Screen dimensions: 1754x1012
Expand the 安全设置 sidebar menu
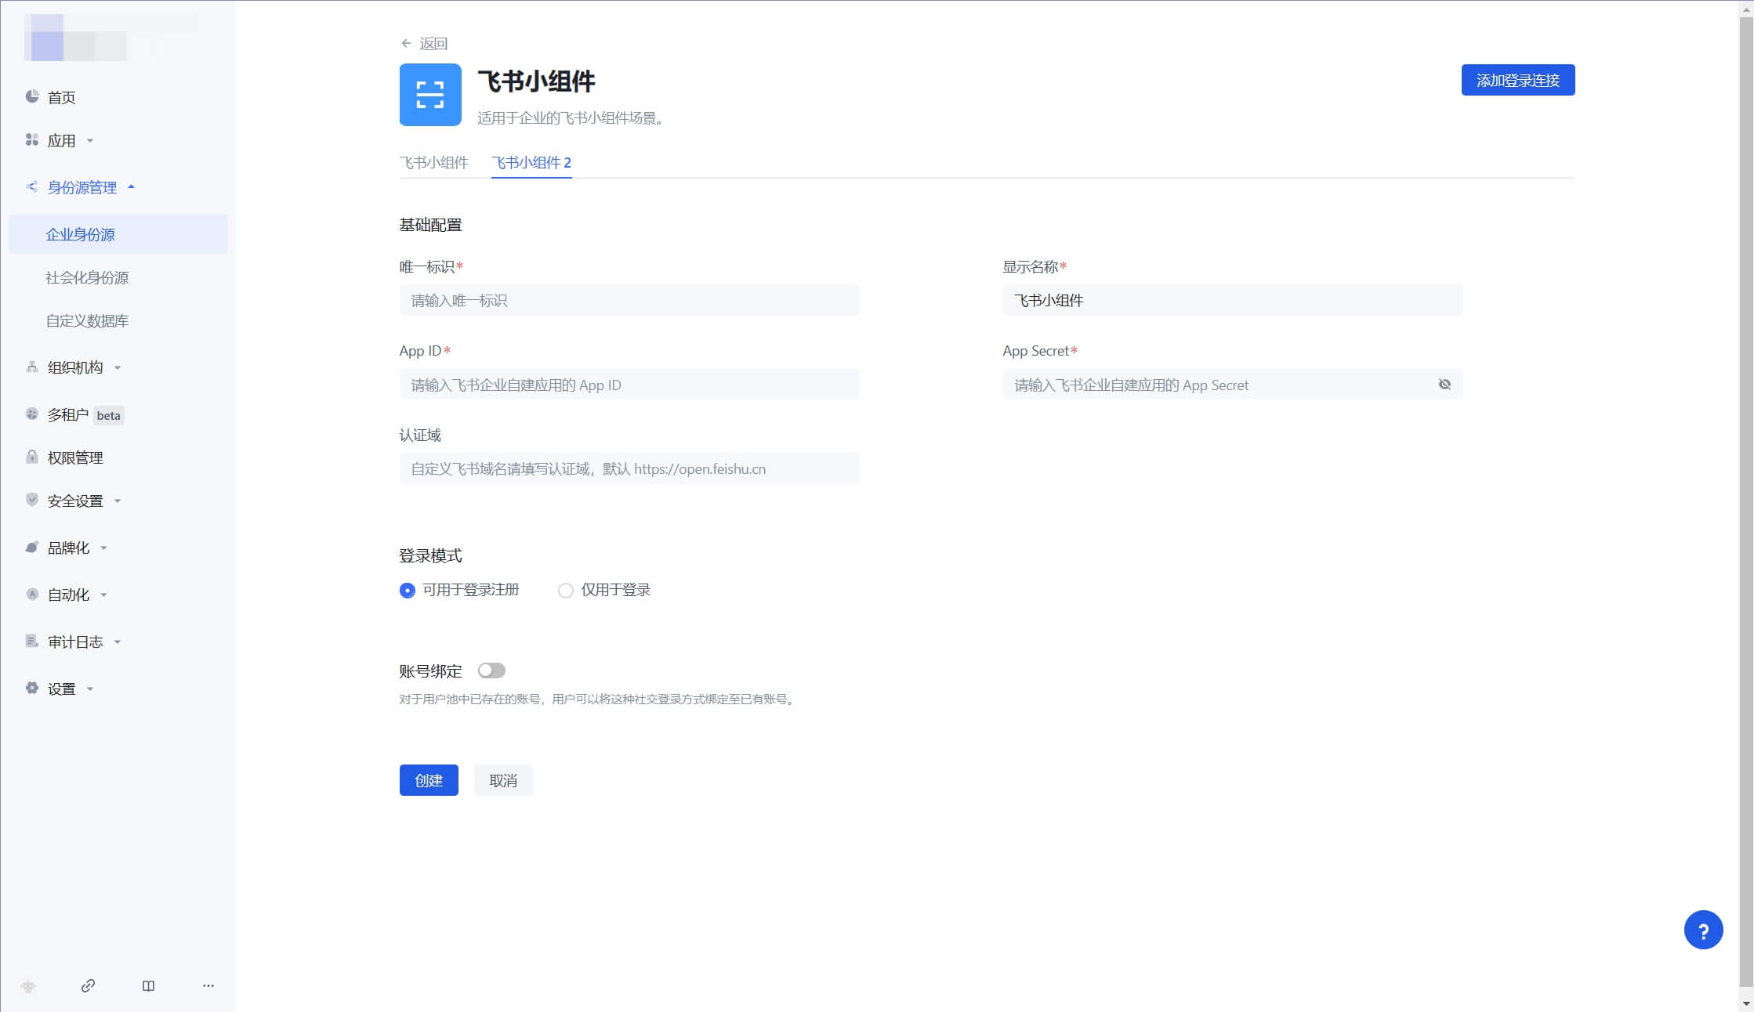tap(75, 501)
